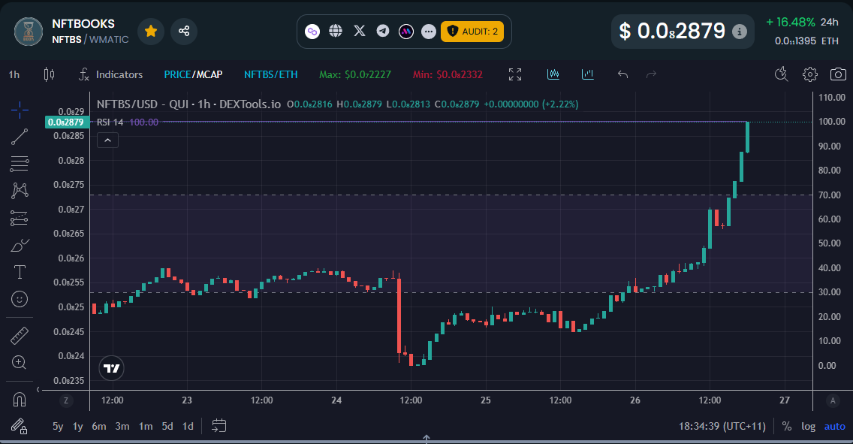Select the XABCD pattern tool
This screenshot has width=853, height=444.
tap(19, 190)
